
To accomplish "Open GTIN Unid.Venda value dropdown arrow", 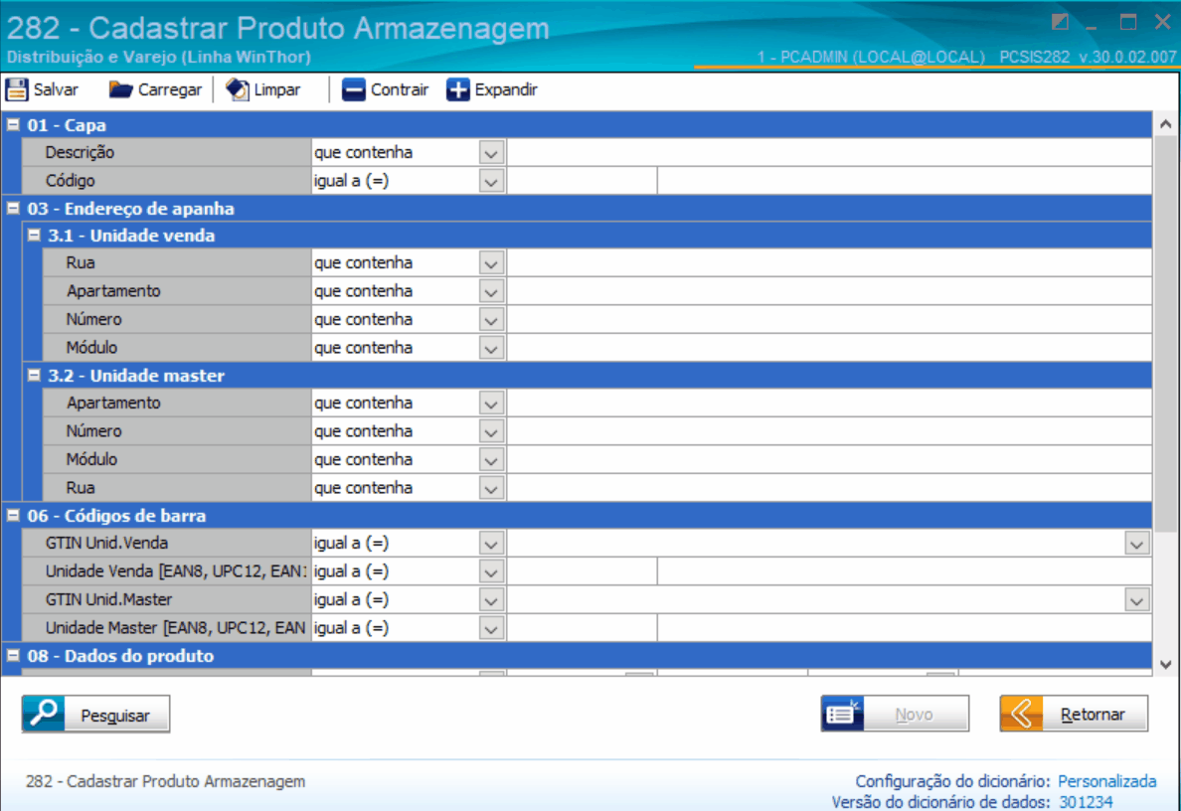I will [x=1136, y=544].
